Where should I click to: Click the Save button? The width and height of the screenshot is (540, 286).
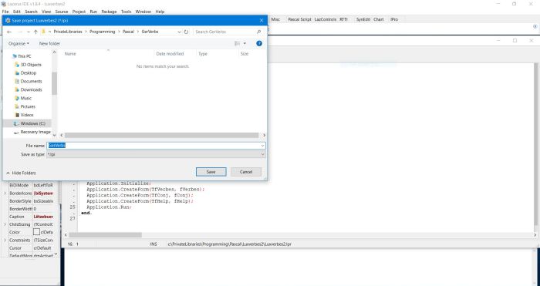(x=211, y=172)
